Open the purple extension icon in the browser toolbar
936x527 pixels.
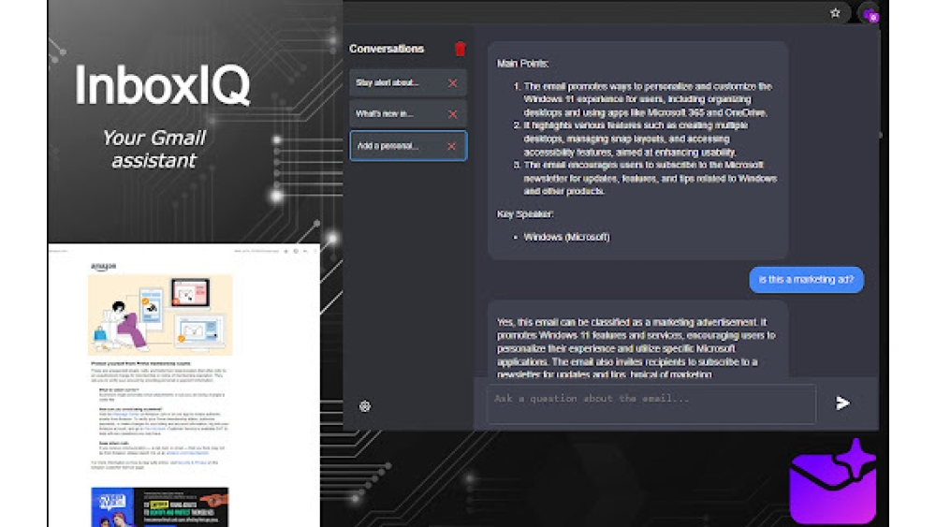click(870, 14)
